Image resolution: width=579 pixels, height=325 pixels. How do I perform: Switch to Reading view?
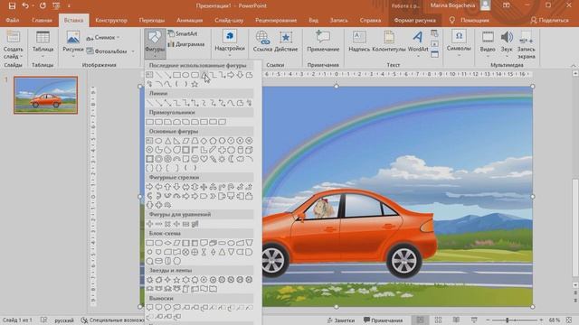[x=456, y=320]
